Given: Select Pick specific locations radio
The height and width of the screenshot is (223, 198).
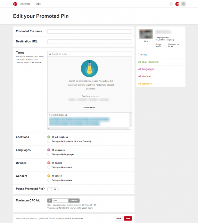Looking at the screenshot, I should pyautogui.click(x=49, y=141).
